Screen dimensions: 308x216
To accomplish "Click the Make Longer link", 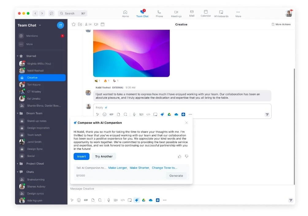I will (117, 168).
